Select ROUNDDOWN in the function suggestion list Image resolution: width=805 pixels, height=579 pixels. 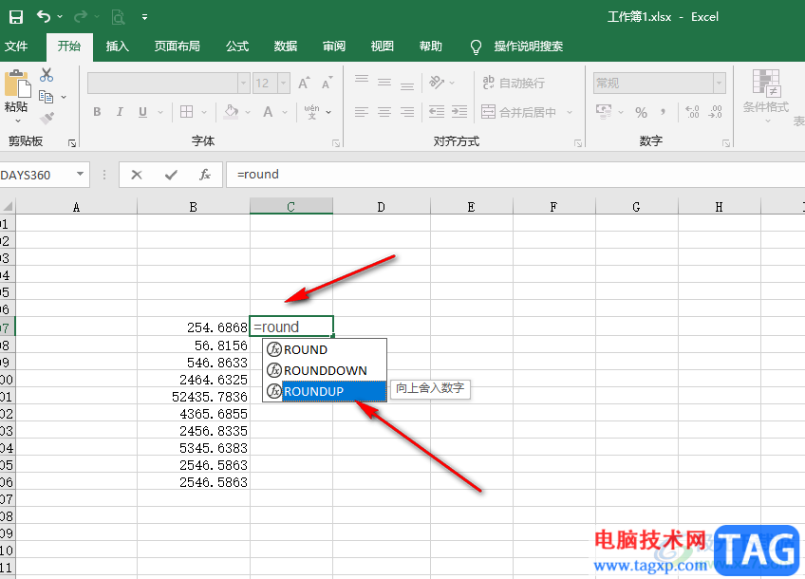point(325,370)
